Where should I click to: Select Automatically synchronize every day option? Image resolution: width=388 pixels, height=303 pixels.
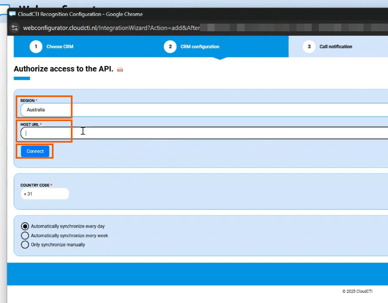(x=25, y=226)
